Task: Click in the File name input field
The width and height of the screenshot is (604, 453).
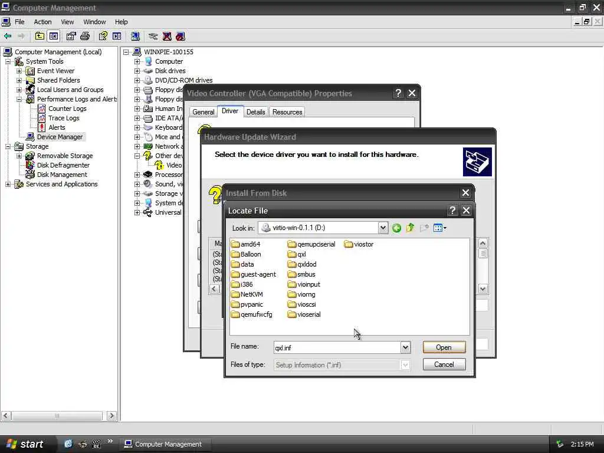Action: (337, 347)
